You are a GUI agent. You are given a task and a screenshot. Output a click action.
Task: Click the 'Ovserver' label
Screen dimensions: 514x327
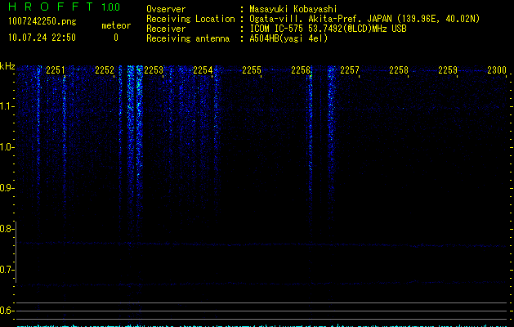pyautogui.click(x=166, y=9)
